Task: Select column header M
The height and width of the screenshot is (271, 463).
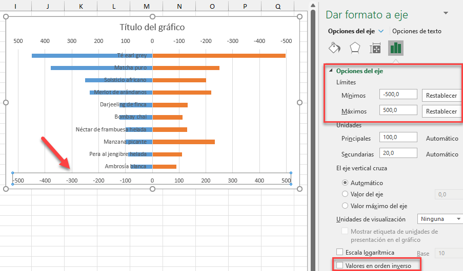Action: [147, 6]
